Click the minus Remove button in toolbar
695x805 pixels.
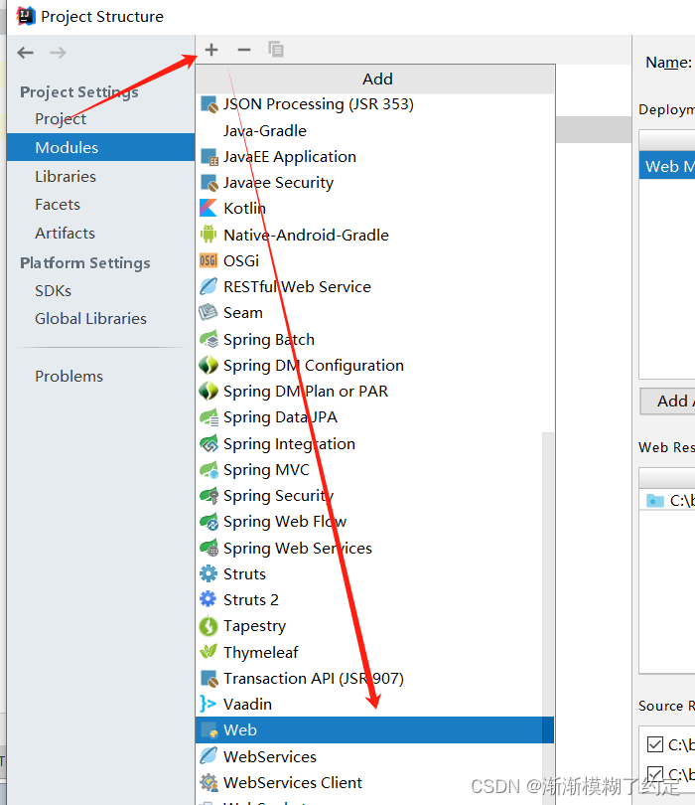click(244, 50)
